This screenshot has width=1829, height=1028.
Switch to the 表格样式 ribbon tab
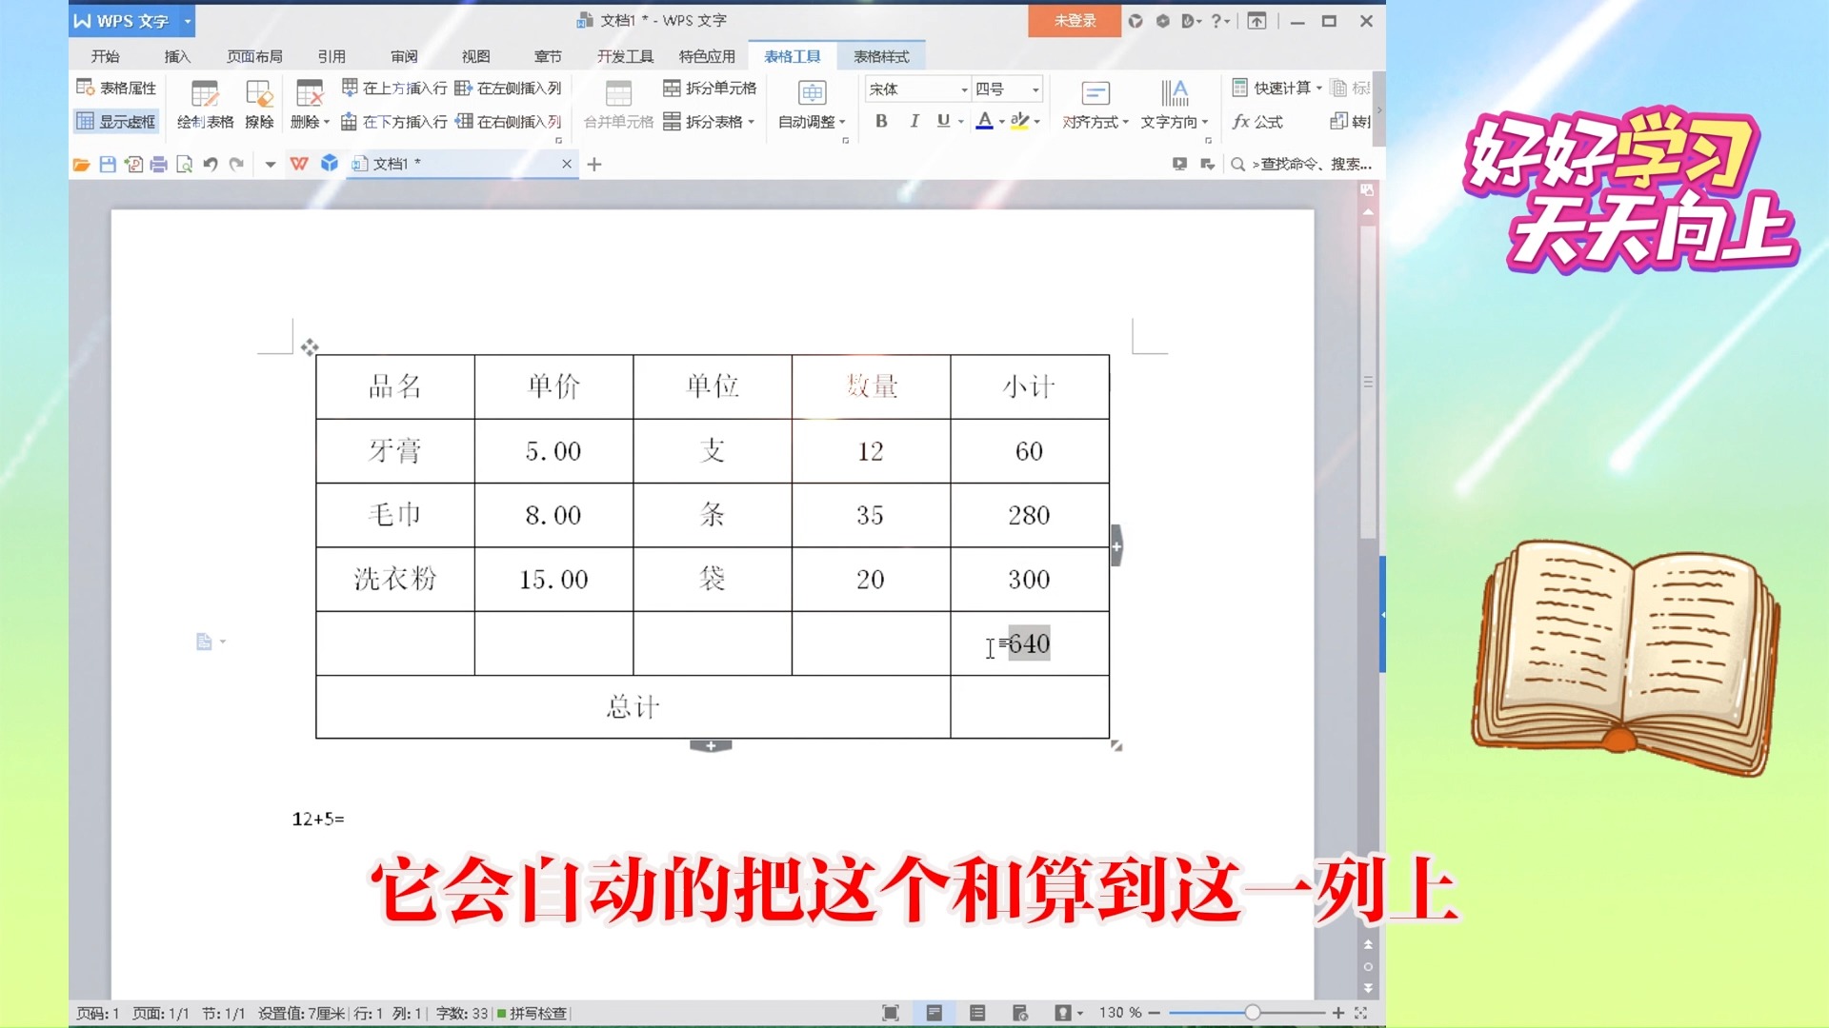(881, 56)
